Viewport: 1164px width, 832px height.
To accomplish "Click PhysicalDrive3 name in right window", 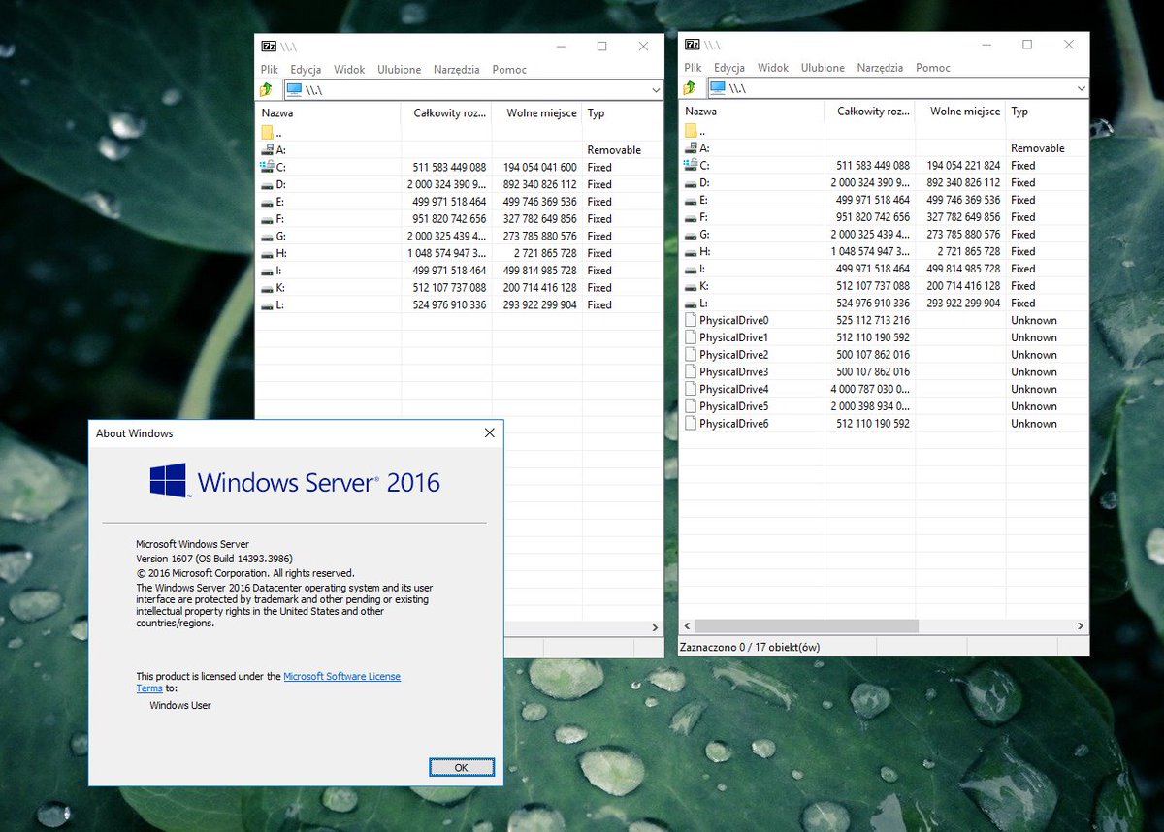I will click(x=733, y=372).
